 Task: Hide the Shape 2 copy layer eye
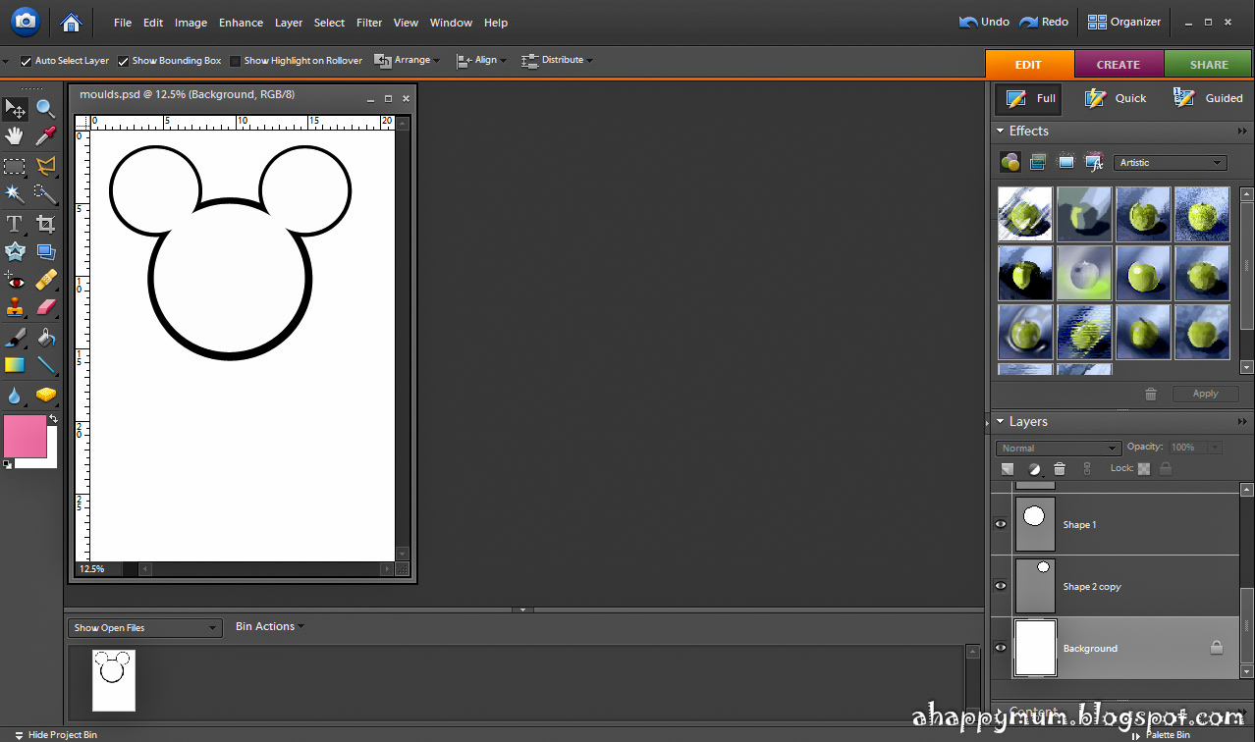pos(1001,586)
